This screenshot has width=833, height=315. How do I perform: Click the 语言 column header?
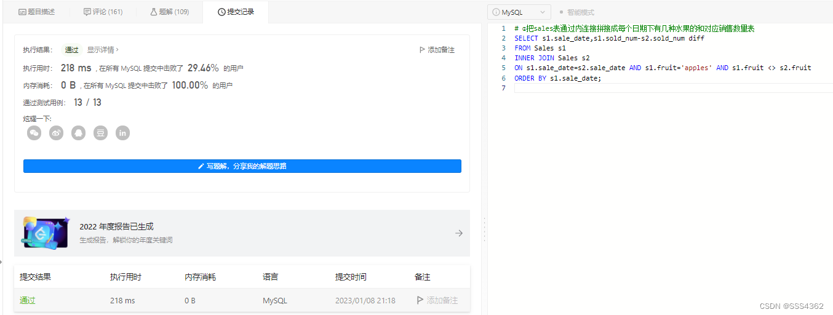[271, 277]
